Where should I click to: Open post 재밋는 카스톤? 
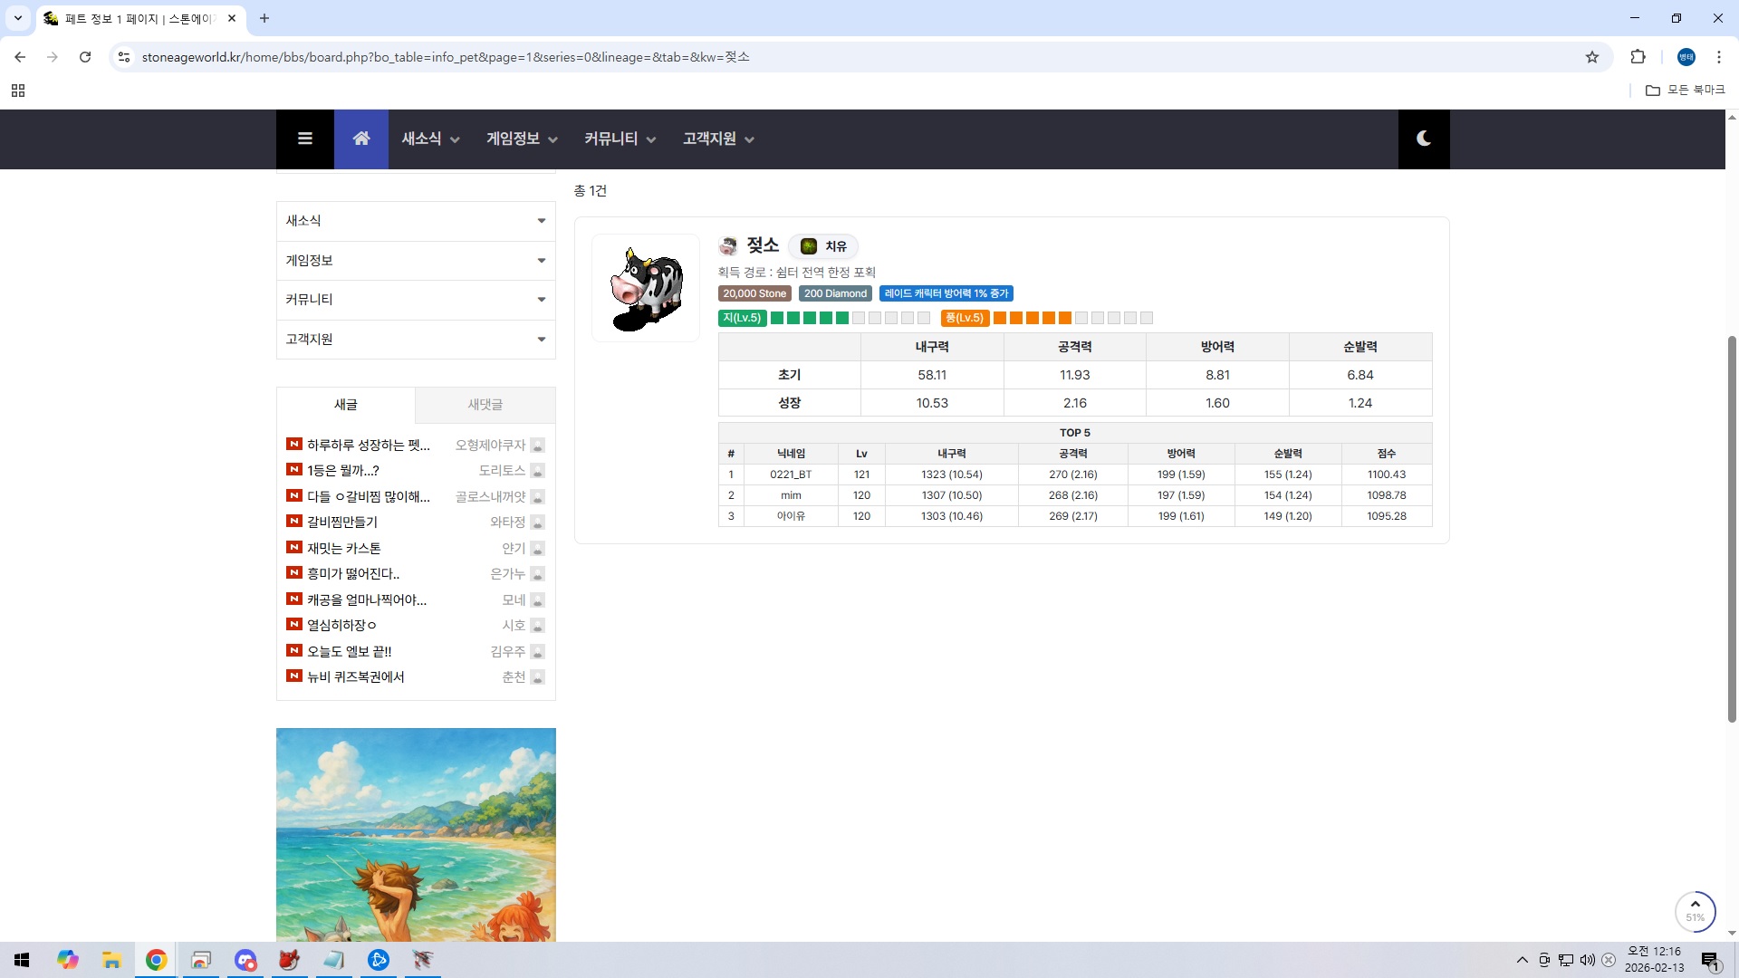tap(344, 548)
